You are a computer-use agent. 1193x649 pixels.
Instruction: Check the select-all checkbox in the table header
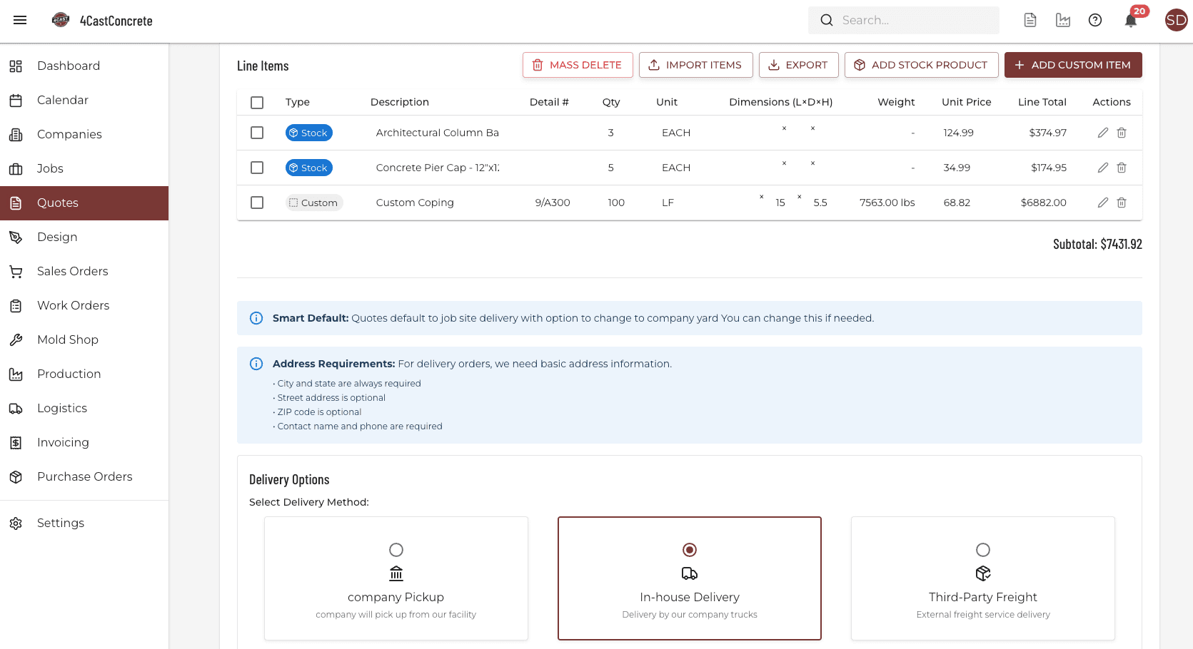coord(257,102)
